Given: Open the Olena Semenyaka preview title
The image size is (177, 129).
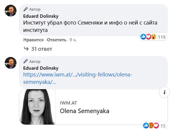Looking at the screenshot, I should click(x=84, y=111).
